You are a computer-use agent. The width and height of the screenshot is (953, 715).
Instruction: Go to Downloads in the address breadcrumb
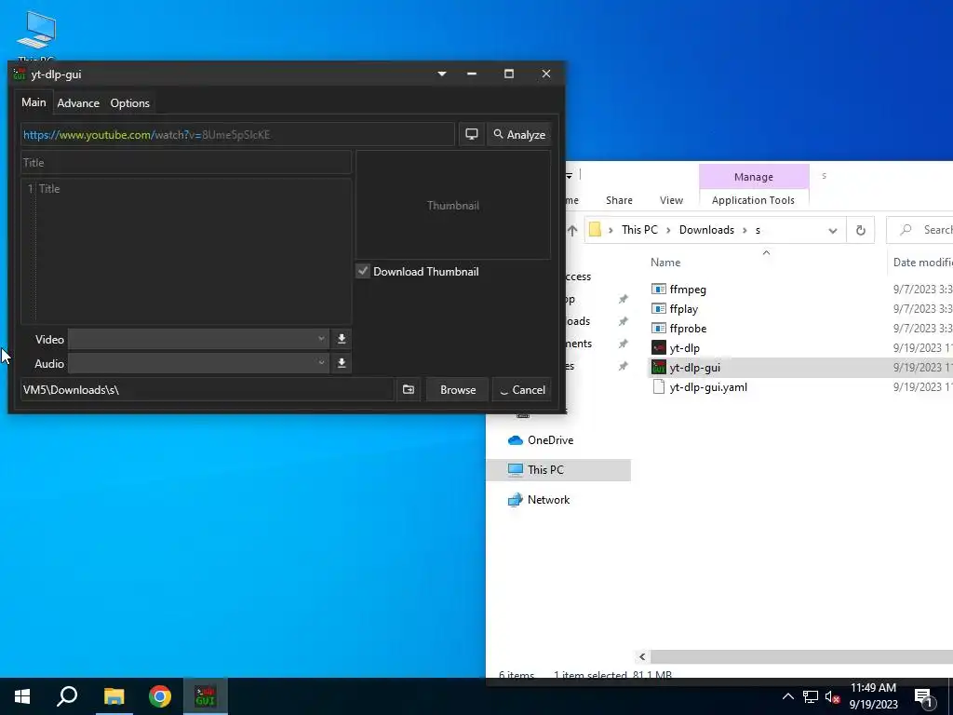click(x=706, y=230)
